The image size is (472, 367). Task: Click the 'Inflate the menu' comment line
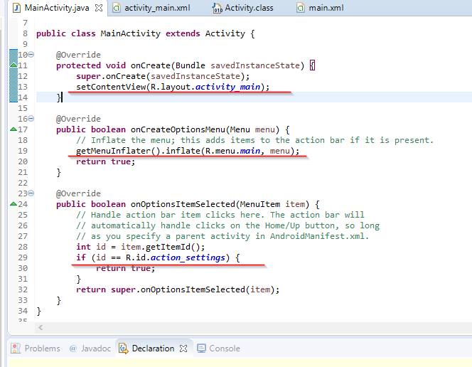coord(255,140)
